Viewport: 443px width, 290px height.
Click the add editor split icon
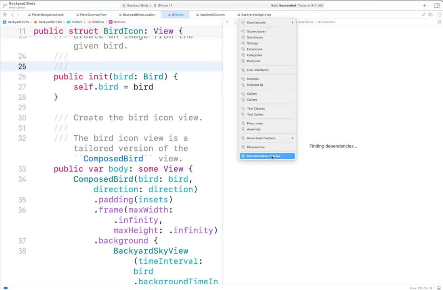pos(440,15)
